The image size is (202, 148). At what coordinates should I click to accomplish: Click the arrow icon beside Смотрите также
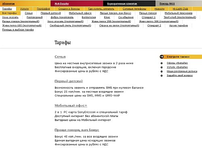162,57
